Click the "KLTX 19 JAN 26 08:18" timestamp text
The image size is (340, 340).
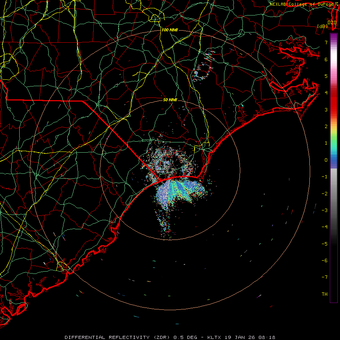pos(241,337)
